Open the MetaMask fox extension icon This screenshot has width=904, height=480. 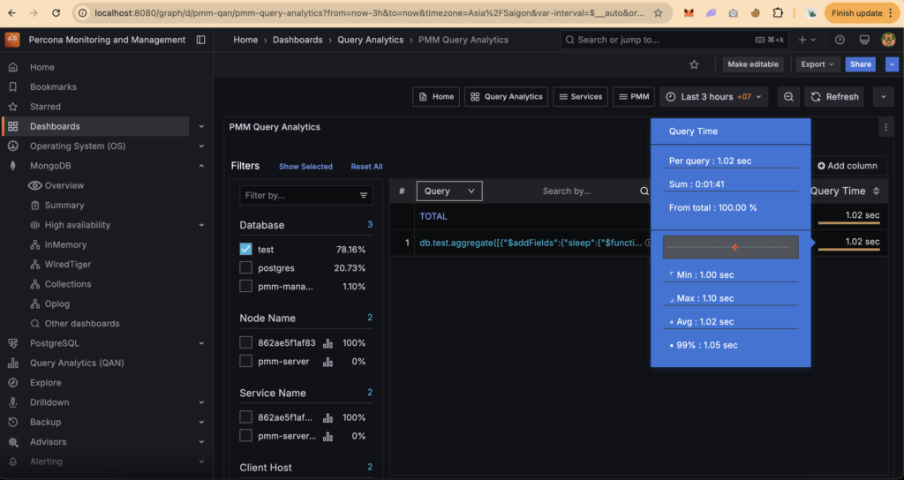pyautogui.click(x=689, y=12)
